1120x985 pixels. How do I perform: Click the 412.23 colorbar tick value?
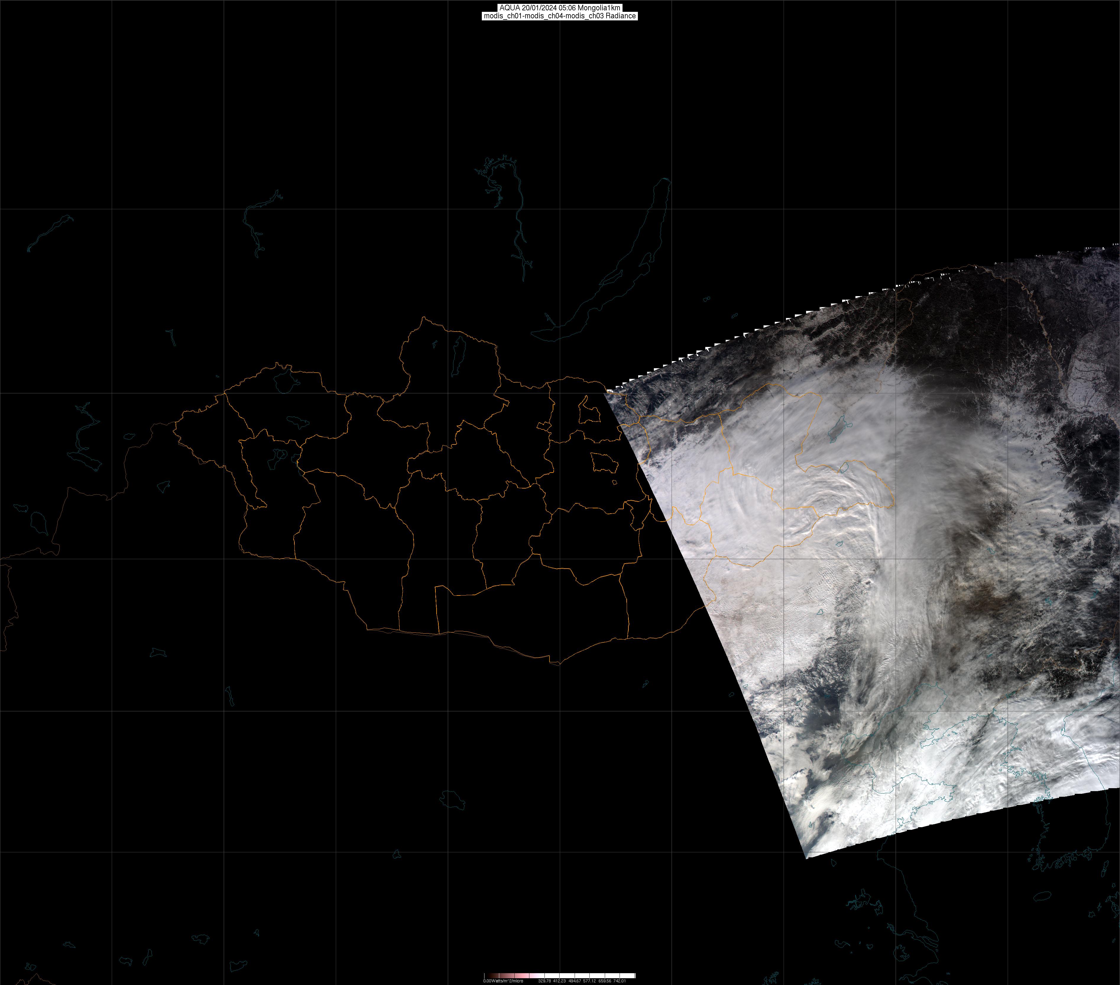(x=560, y=981)
